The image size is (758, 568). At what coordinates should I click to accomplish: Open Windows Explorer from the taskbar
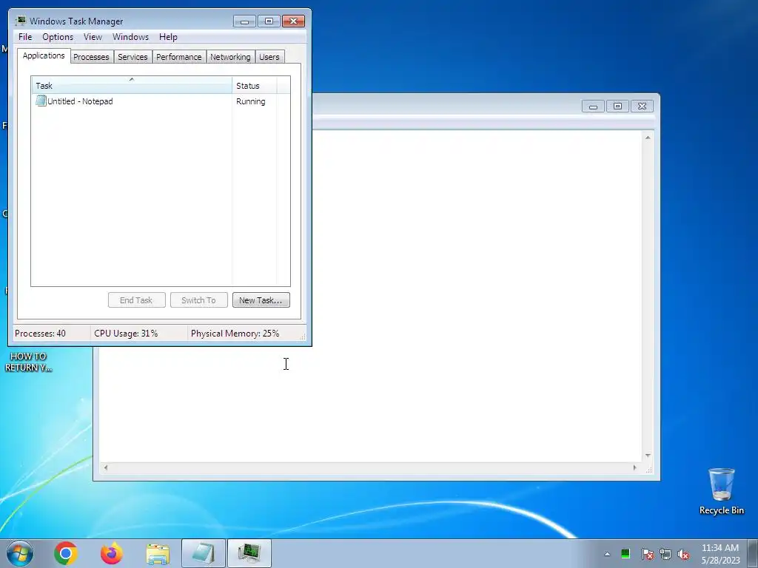point(158,553)
